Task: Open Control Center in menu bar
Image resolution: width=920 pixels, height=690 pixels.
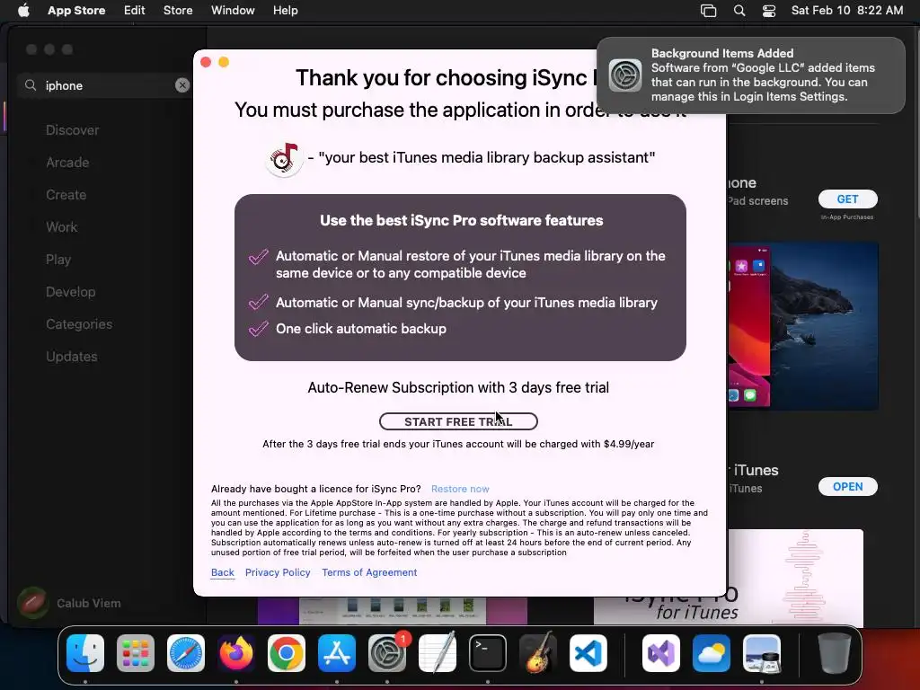Action: (x=769, y=11)
